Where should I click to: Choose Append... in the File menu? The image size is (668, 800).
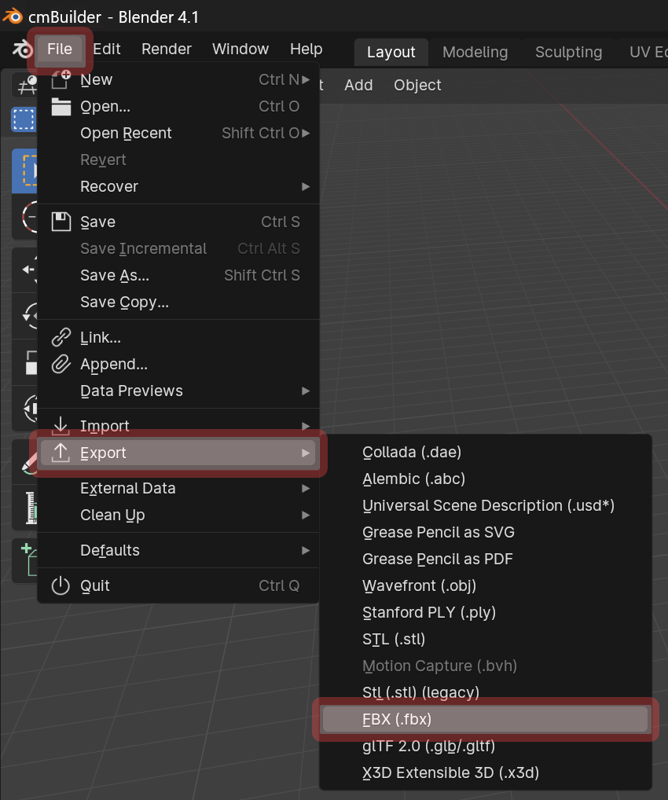pos(180,365)
